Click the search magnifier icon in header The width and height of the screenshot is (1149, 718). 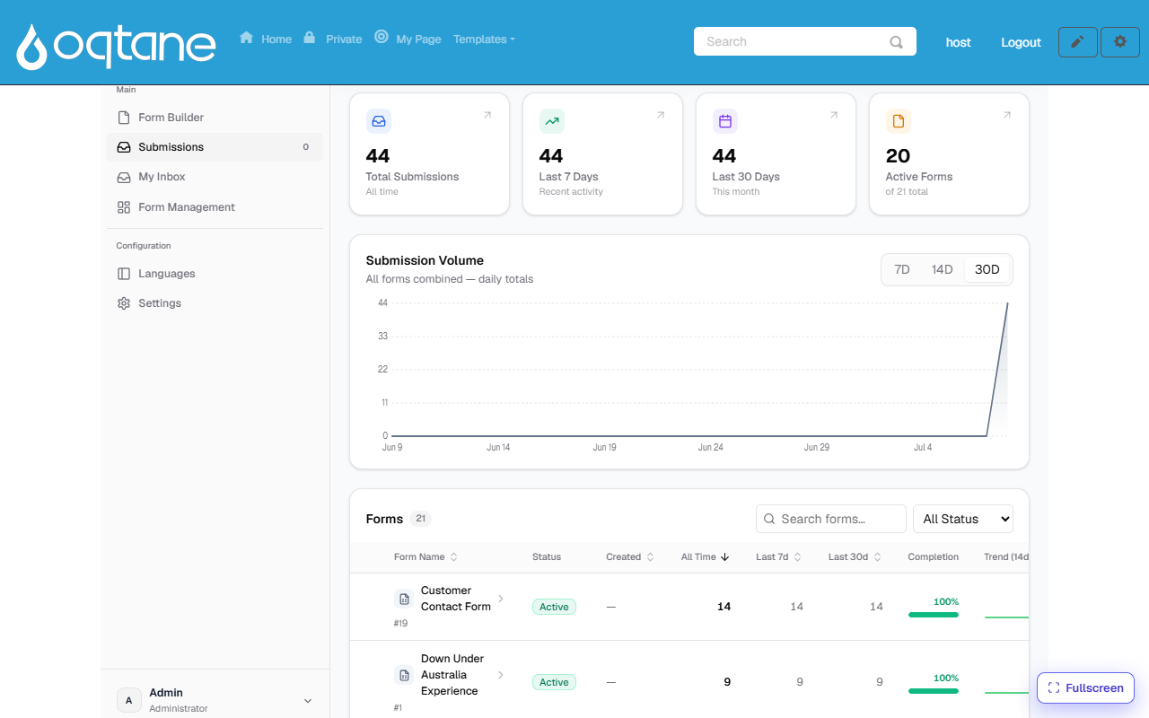(896, 41)
